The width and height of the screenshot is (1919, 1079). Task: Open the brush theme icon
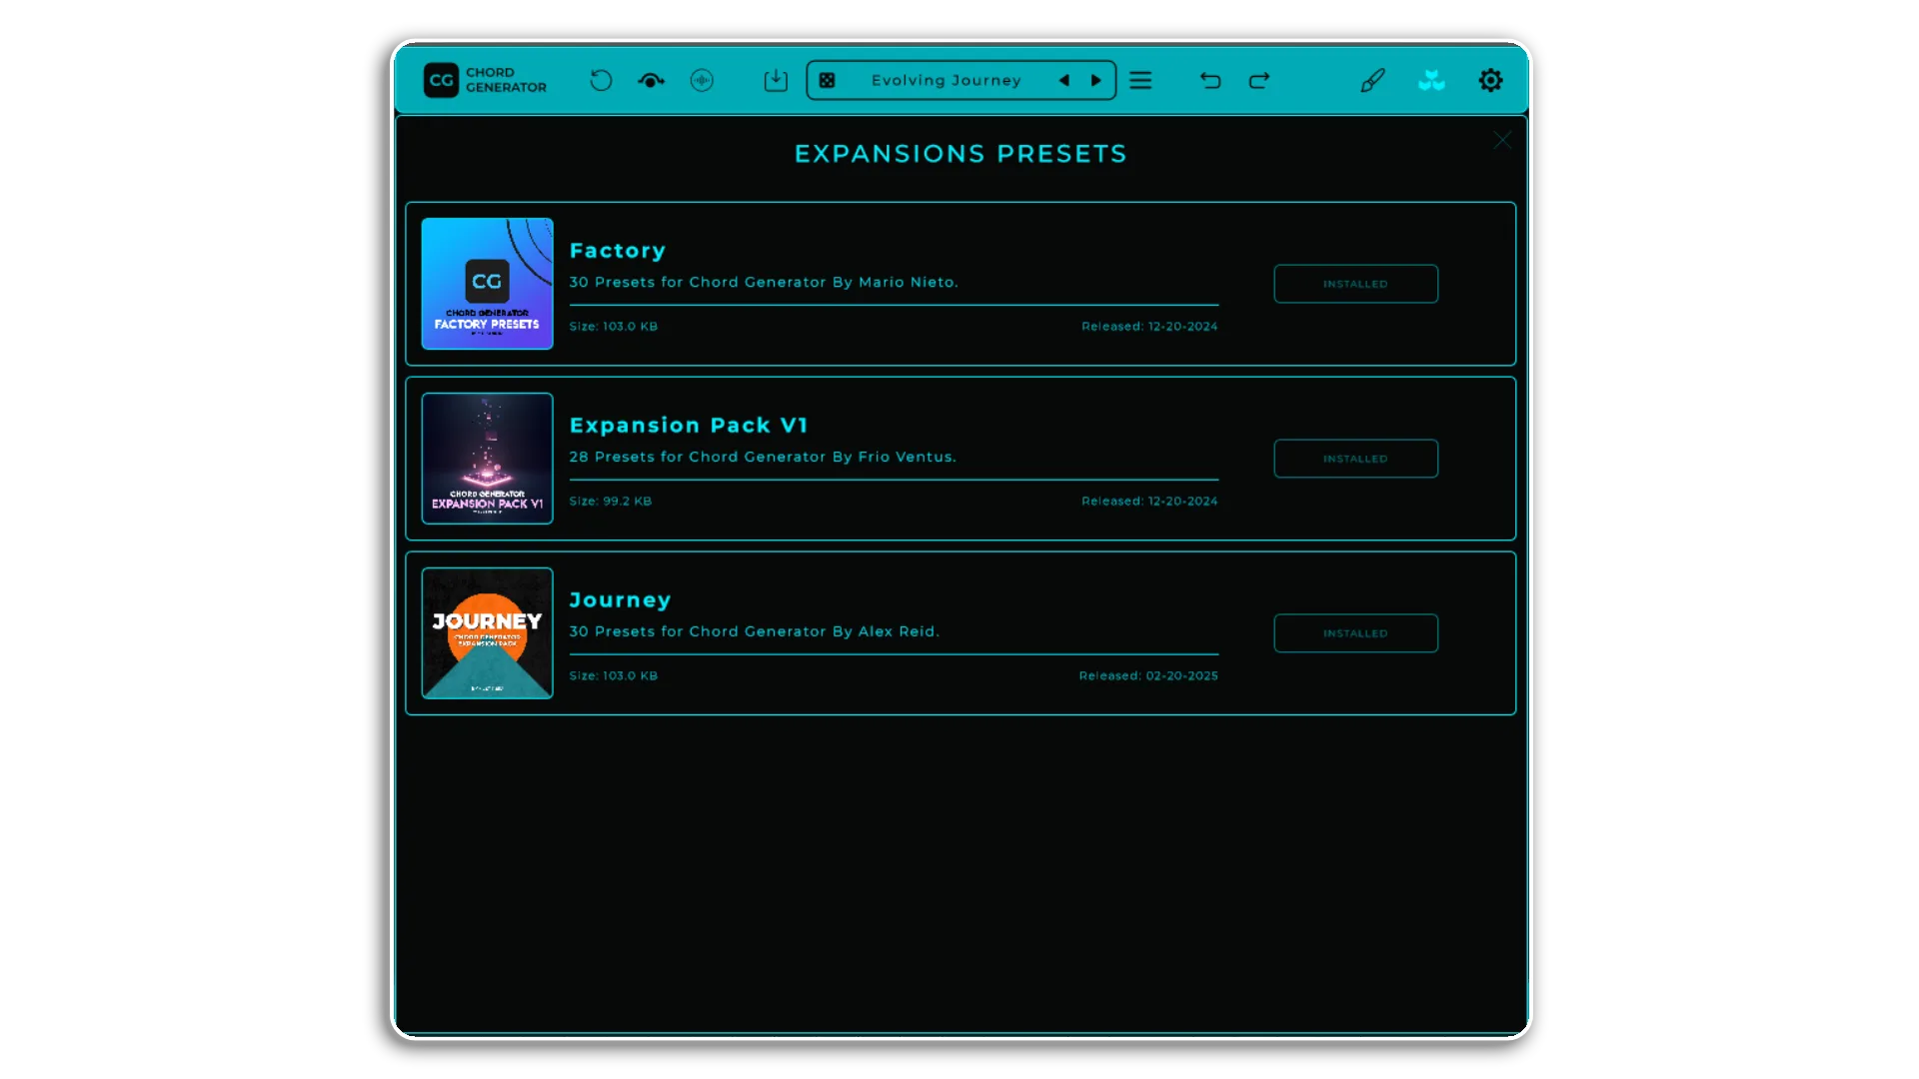pyautogui.click(x=1373, y=80)
